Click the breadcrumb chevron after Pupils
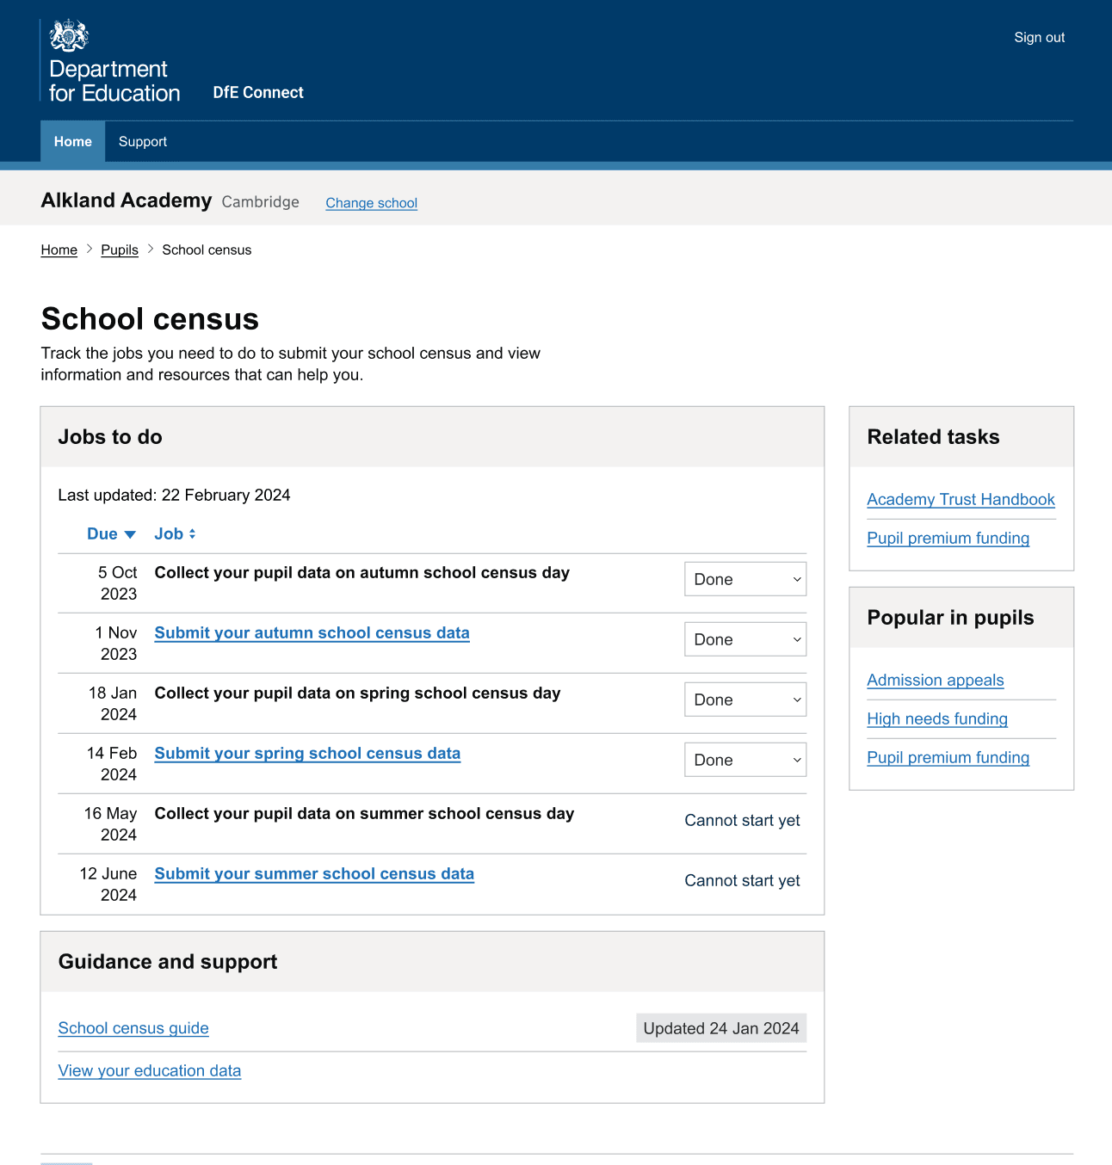The height and width of the screenshot is (1165, 1112). 151,249
